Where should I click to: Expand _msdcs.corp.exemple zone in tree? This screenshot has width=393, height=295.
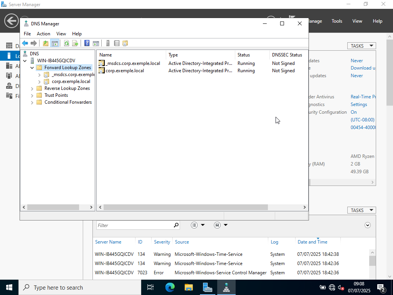pyautogui.click(x=40, y=75)
